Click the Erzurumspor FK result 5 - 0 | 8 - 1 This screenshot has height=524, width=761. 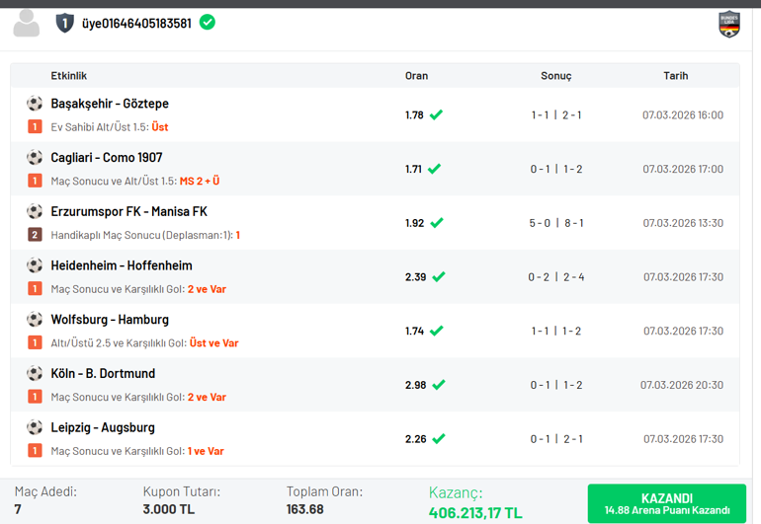(x=555, y=223)
